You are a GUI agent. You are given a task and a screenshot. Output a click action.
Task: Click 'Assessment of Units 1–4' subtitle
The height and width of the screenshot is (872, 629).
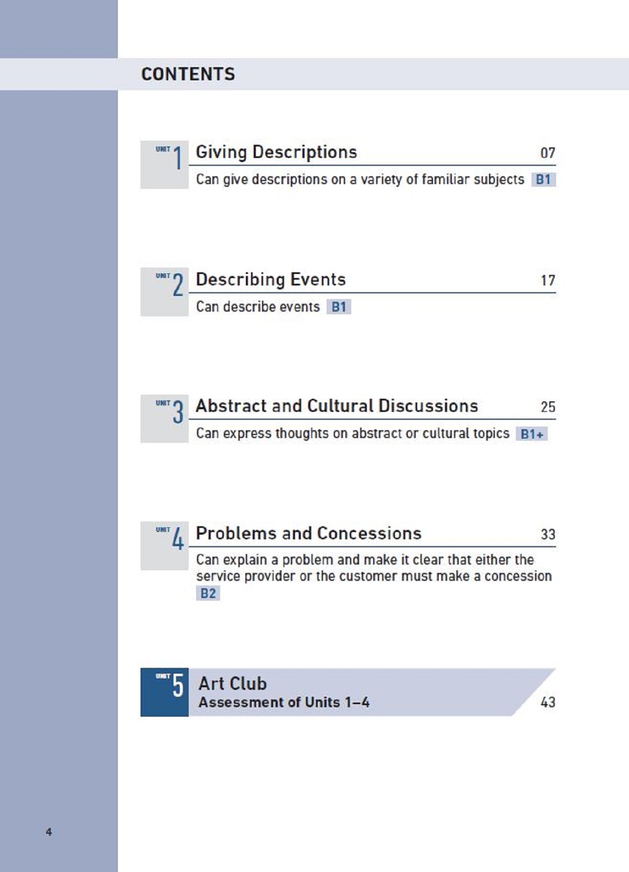pos(284,703)
